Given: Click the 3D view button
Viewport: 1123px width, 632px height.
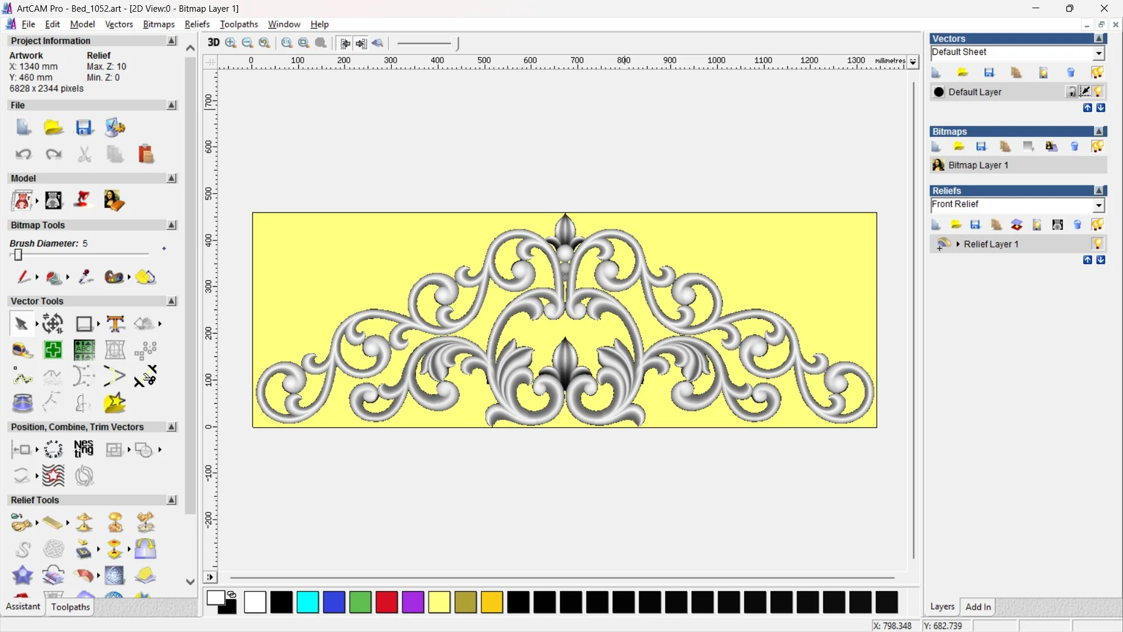Looking at the screenshot, I should pyautogui.click(x=213, y=43).
